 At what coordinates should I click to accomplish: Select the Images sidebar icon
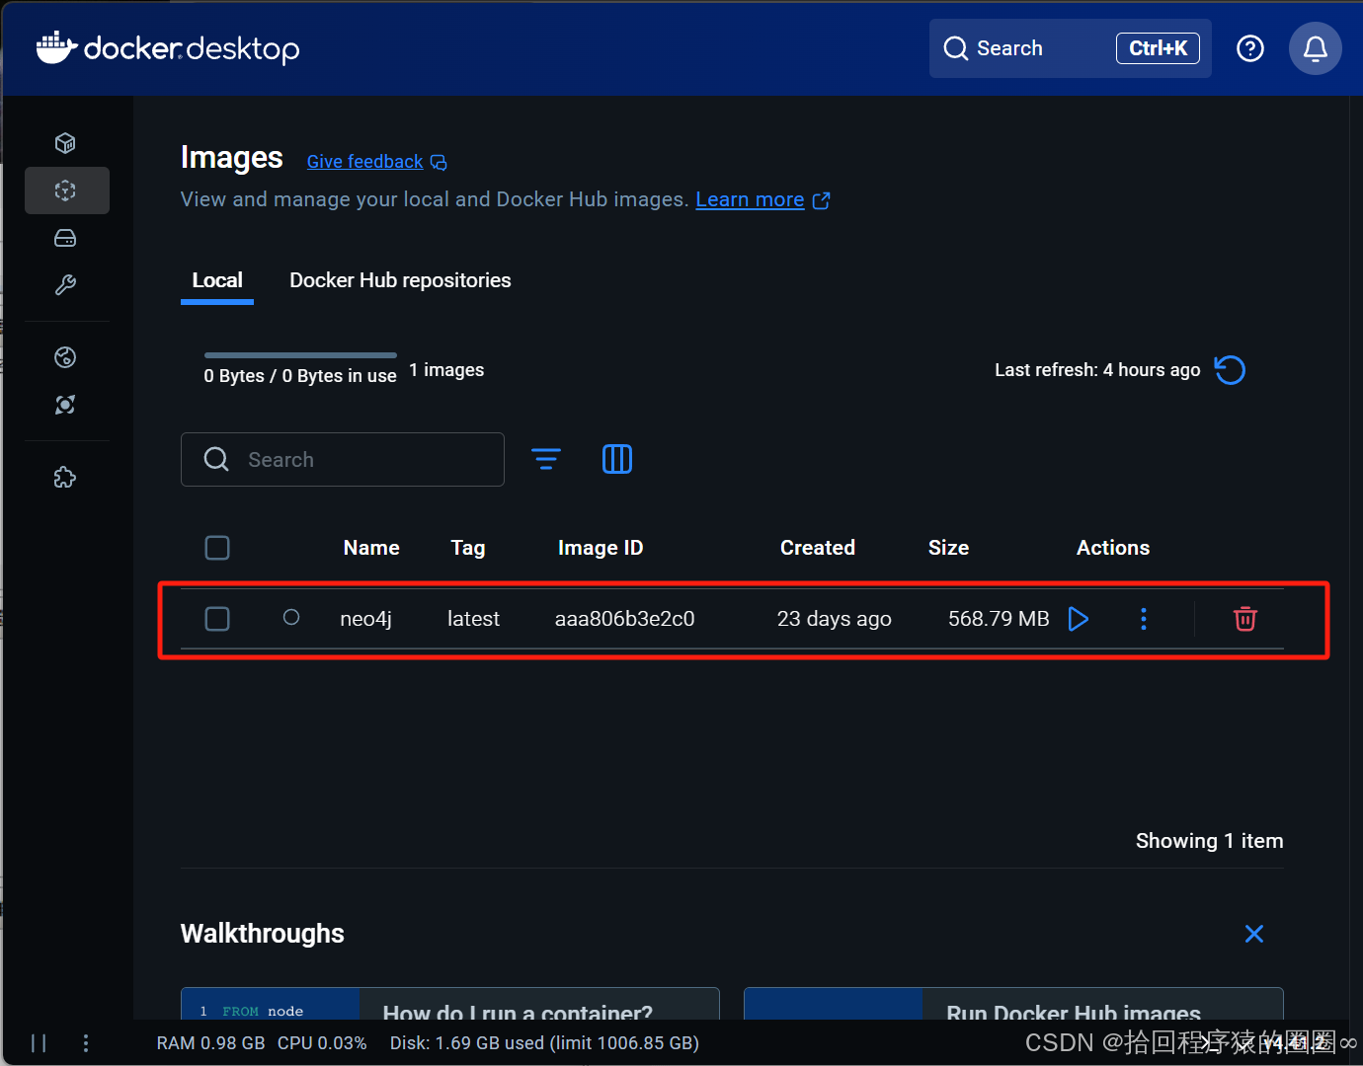pos(65,190)
